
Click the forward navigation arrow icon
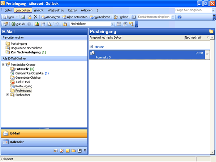coord(29,24)
